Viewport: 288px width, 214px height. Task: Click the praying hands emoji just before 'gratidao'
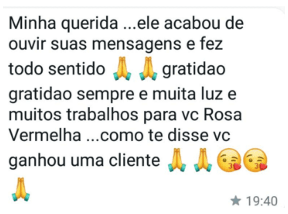pyautogui.click(x=148, y=68)
